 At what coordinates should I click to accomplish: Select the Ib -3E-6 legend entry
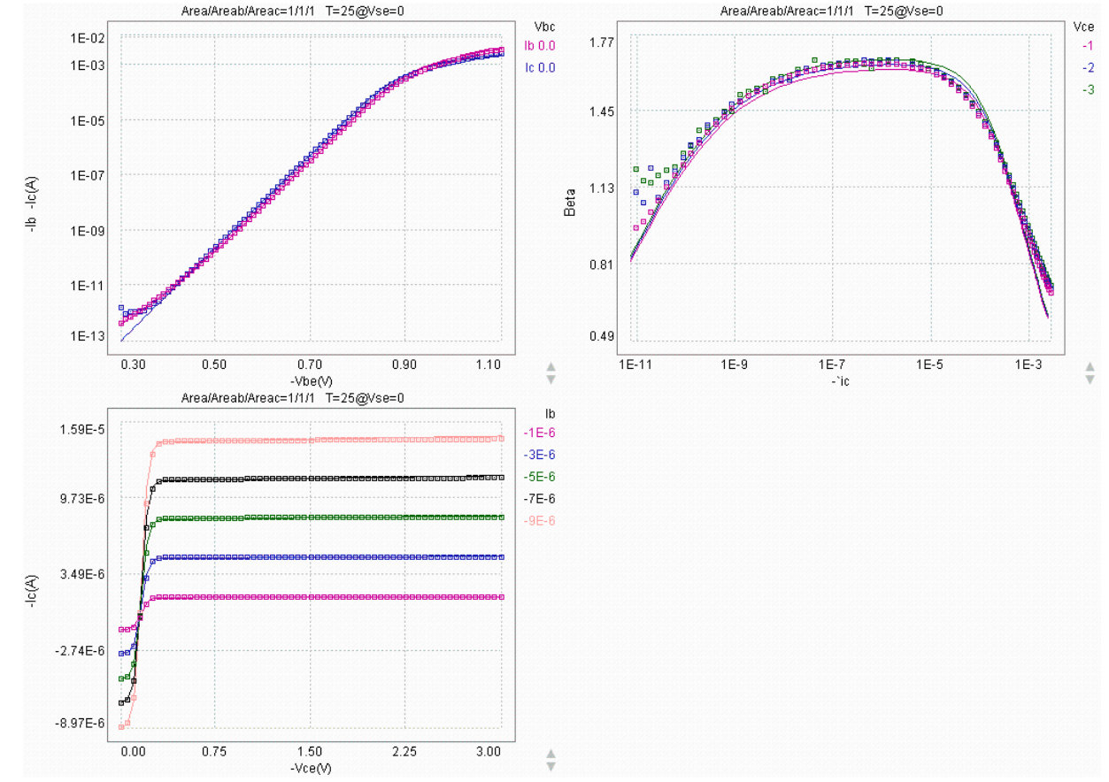539,455
